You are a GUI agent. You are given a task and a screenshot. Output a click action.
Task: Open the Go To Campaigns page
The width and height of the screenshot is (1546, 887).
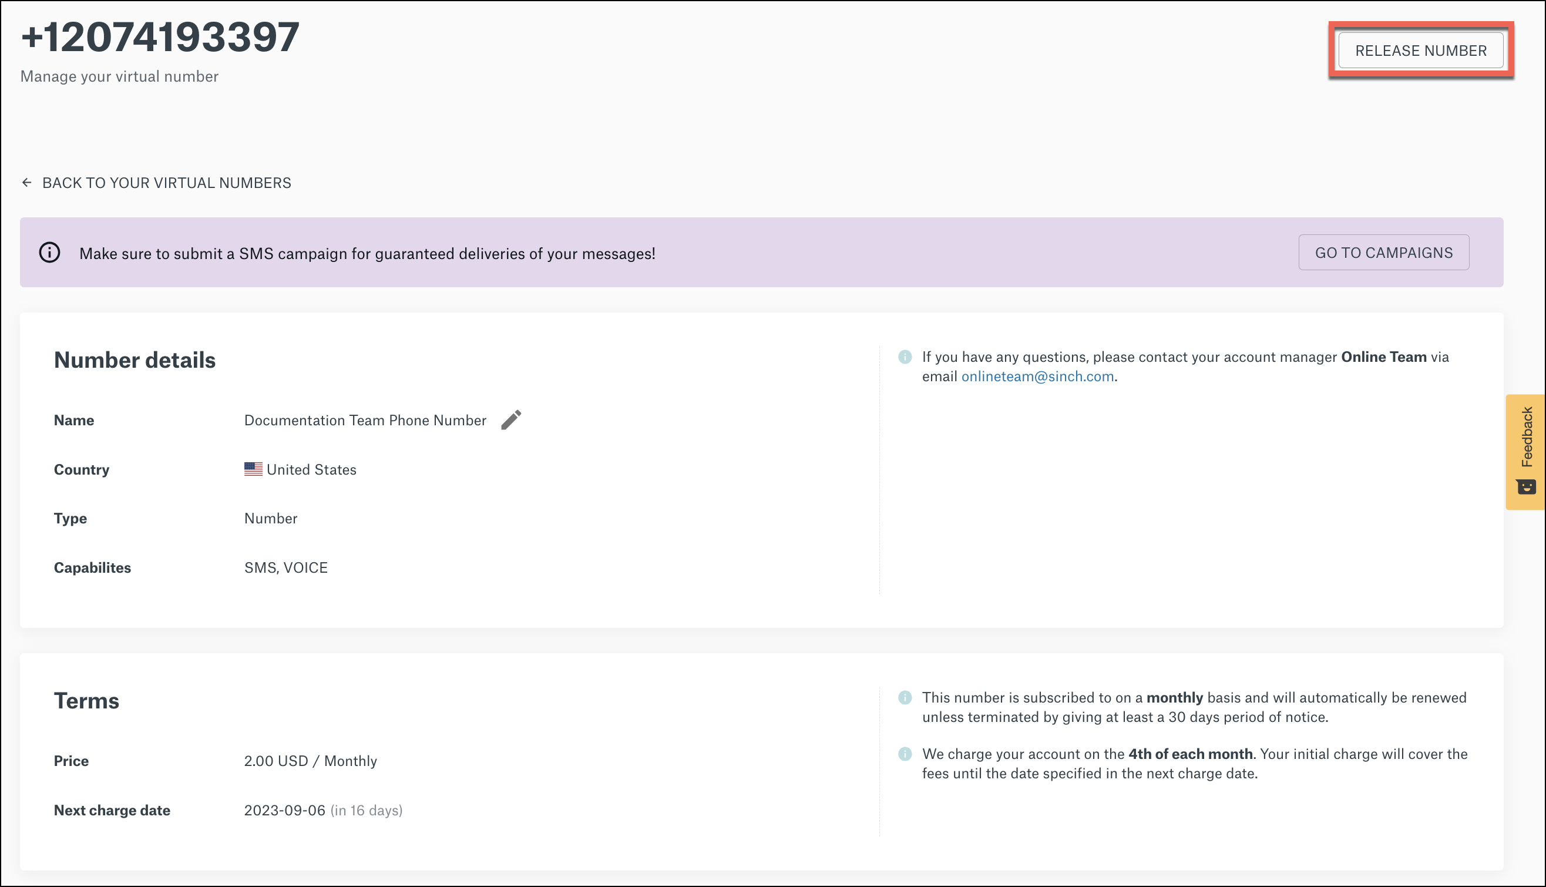pyautogui.click(x=1383, y=252)
